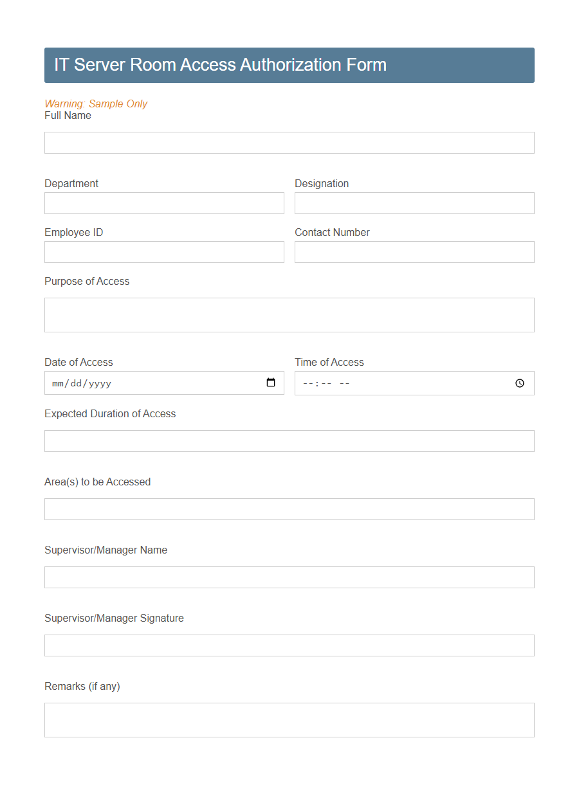Click the Area(s) to be Accessed field

click(289, 509)
